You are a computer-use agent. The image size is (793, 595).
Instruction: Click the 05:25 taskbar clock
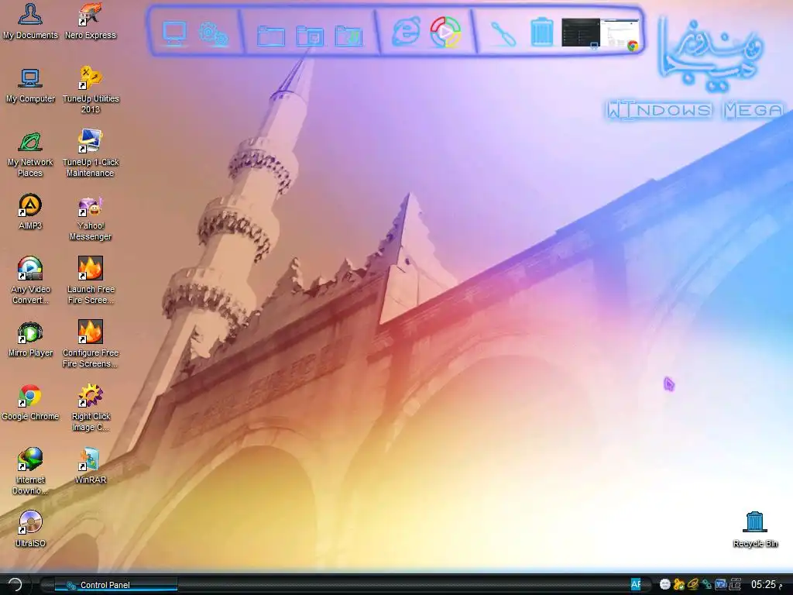coord(766,584)
